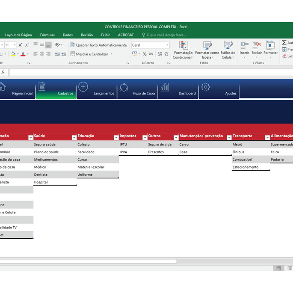Open the Manutenção/ prevenção filter dropdown
Viewport: 293px width, 293px height.
(x=229, y=138)
